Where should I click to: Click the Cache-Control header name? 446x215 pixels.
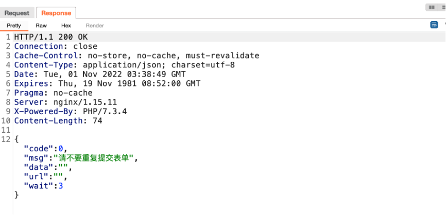click(46, 56)
